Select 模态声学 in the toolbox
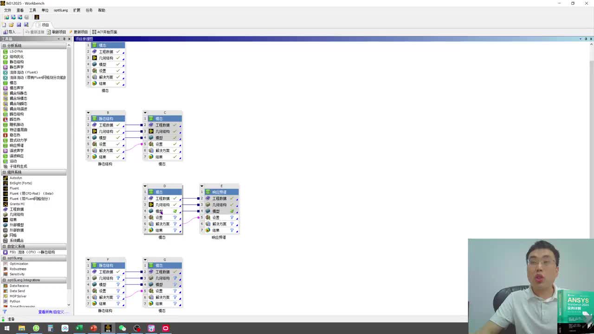Viewport: 594px width, 334px height. click(16, 88)
